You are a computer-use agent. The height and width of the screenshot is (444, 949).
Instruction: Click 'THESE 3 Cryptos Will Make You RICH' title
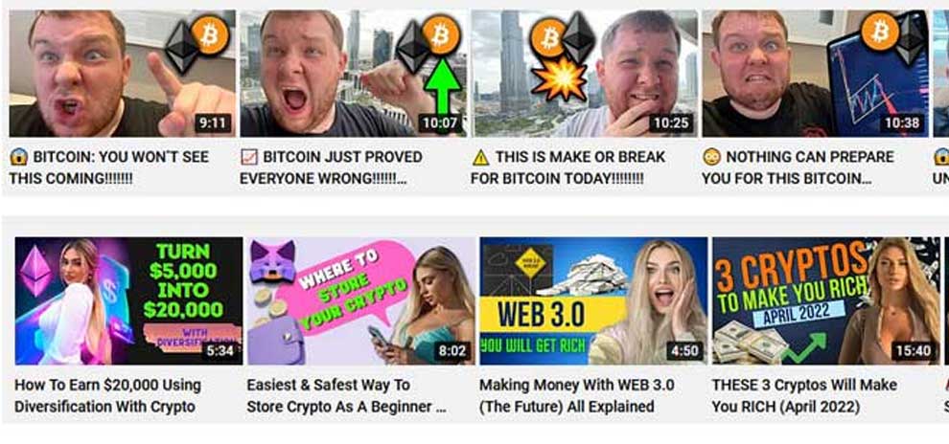point(804,395)
